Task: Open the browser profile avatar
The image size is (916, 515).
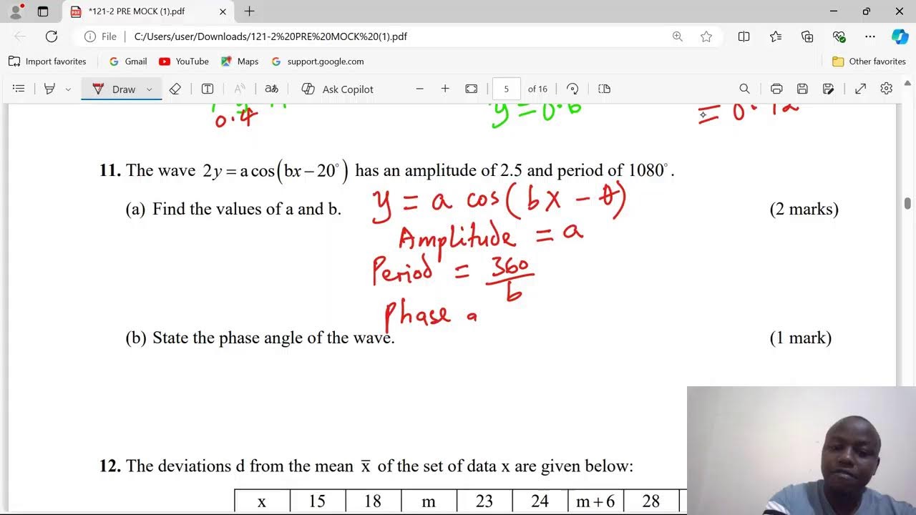Action: (x=16, y=11)
